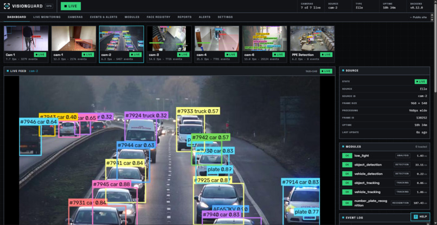
Task: Click the LIVE badge on cam-3 card
Action: [183, 55]
